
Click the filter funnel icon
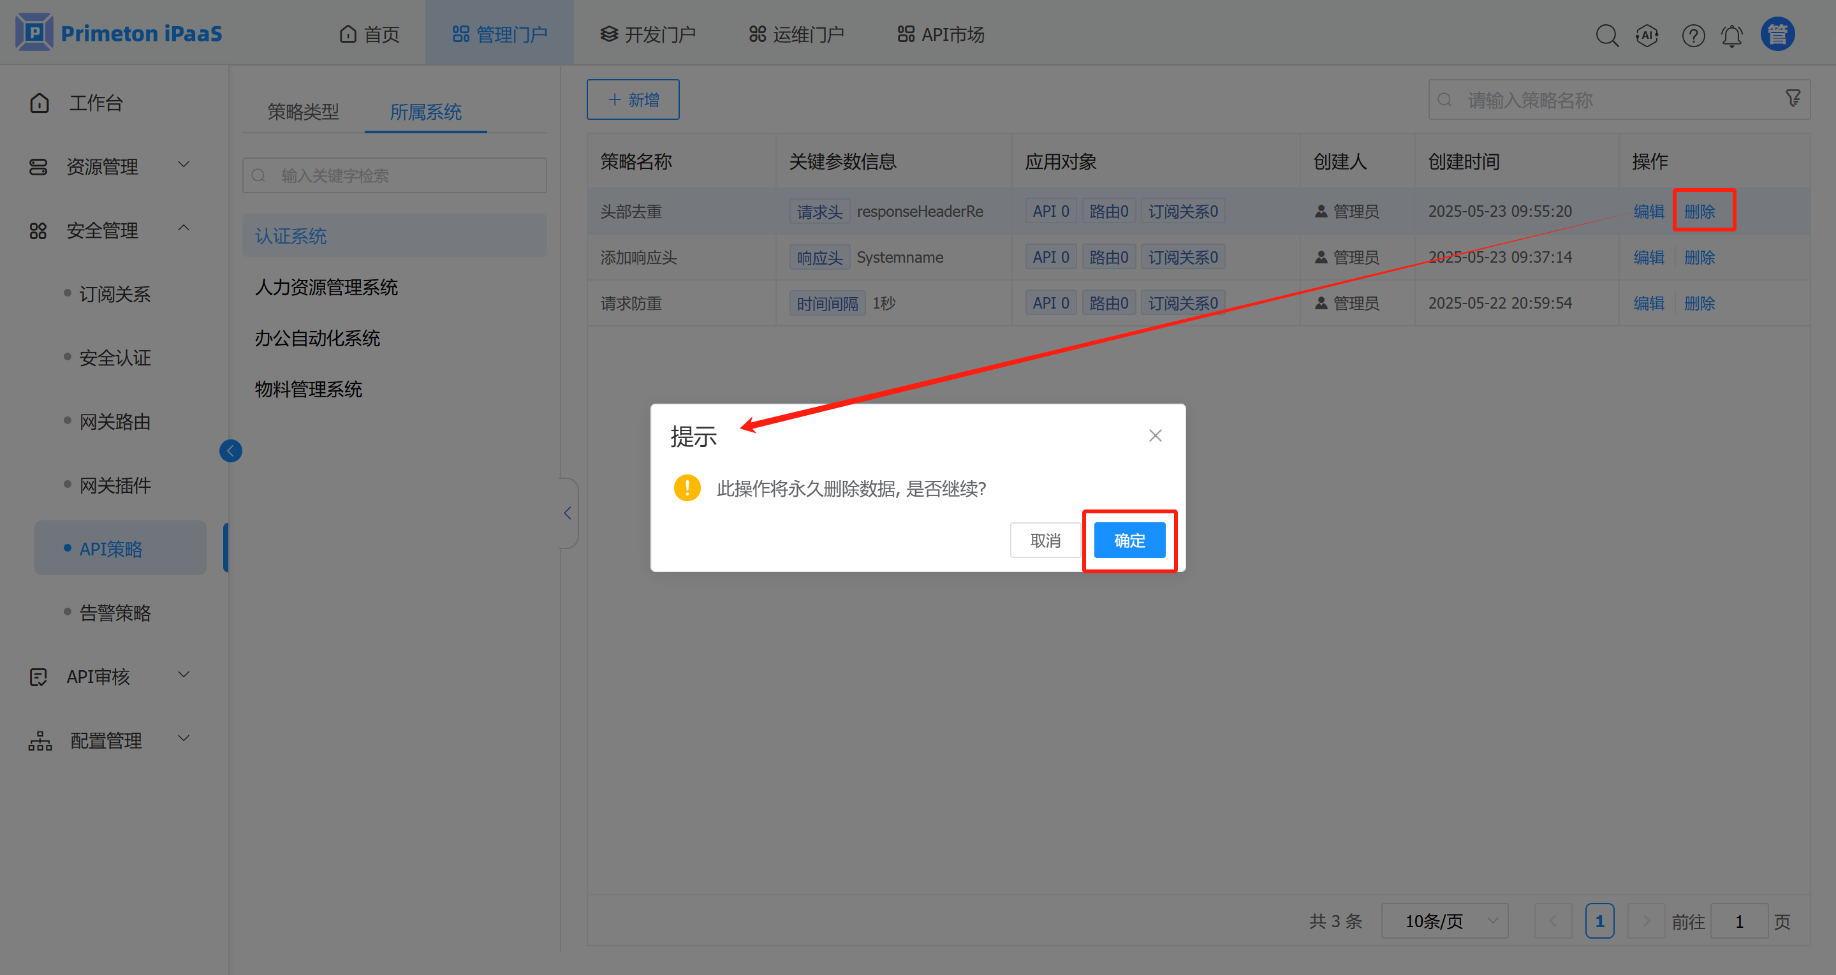pos(1793,98)
